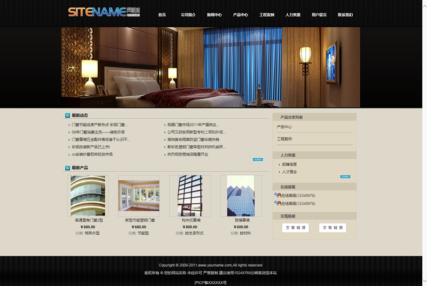Click the first 在线客服 QQ penguin icon
427x286 pixels.
[278, 196]
